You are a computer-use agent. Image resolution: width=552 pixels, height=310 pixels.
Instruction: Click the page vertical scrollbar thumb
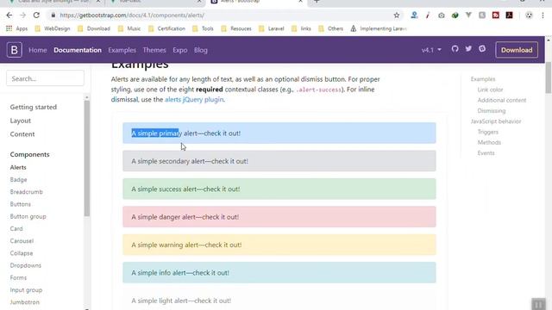pyautogui.click(x=549, y=77)
